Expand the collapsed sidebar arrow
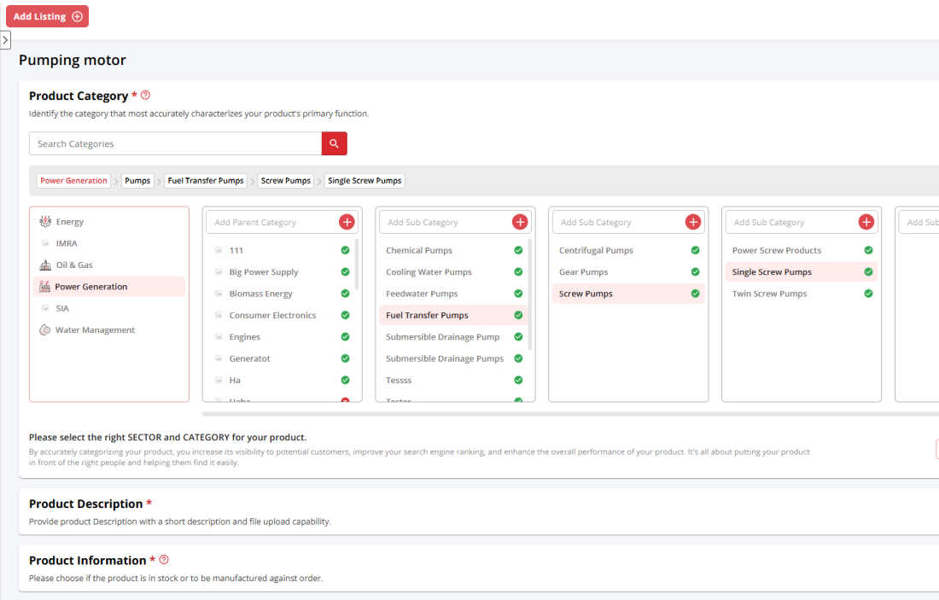 click(x=5, y=40)
